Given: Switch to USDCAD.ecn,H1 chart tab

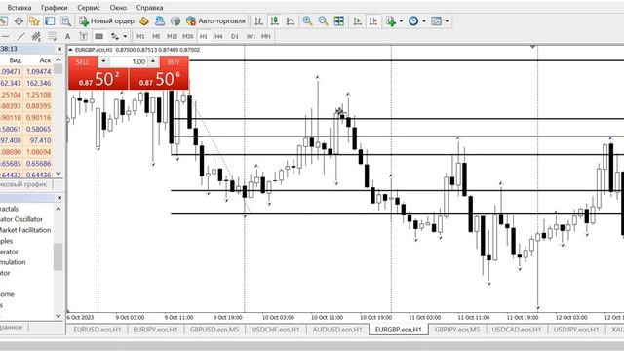Looking at the screenshot, I should tap(517, 330).
